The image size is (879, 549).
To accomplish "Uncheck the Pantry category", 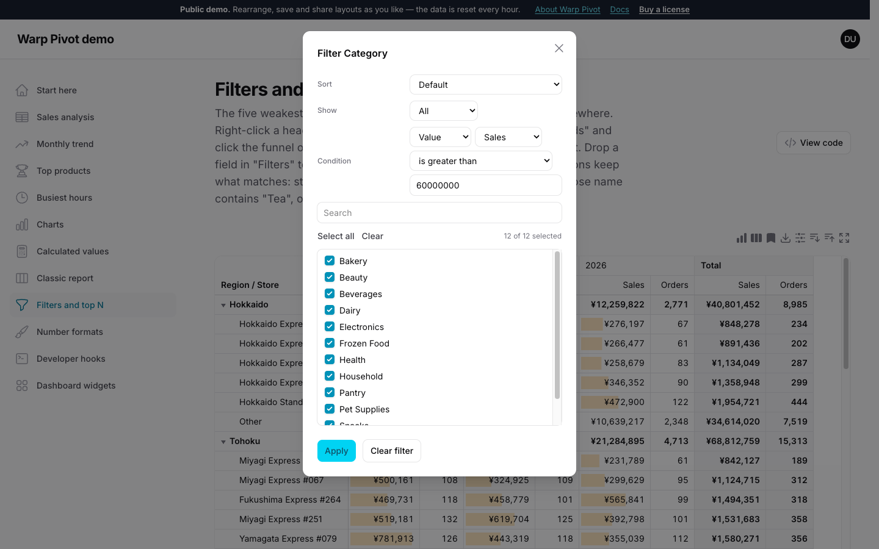I will [x=330, y=392].
